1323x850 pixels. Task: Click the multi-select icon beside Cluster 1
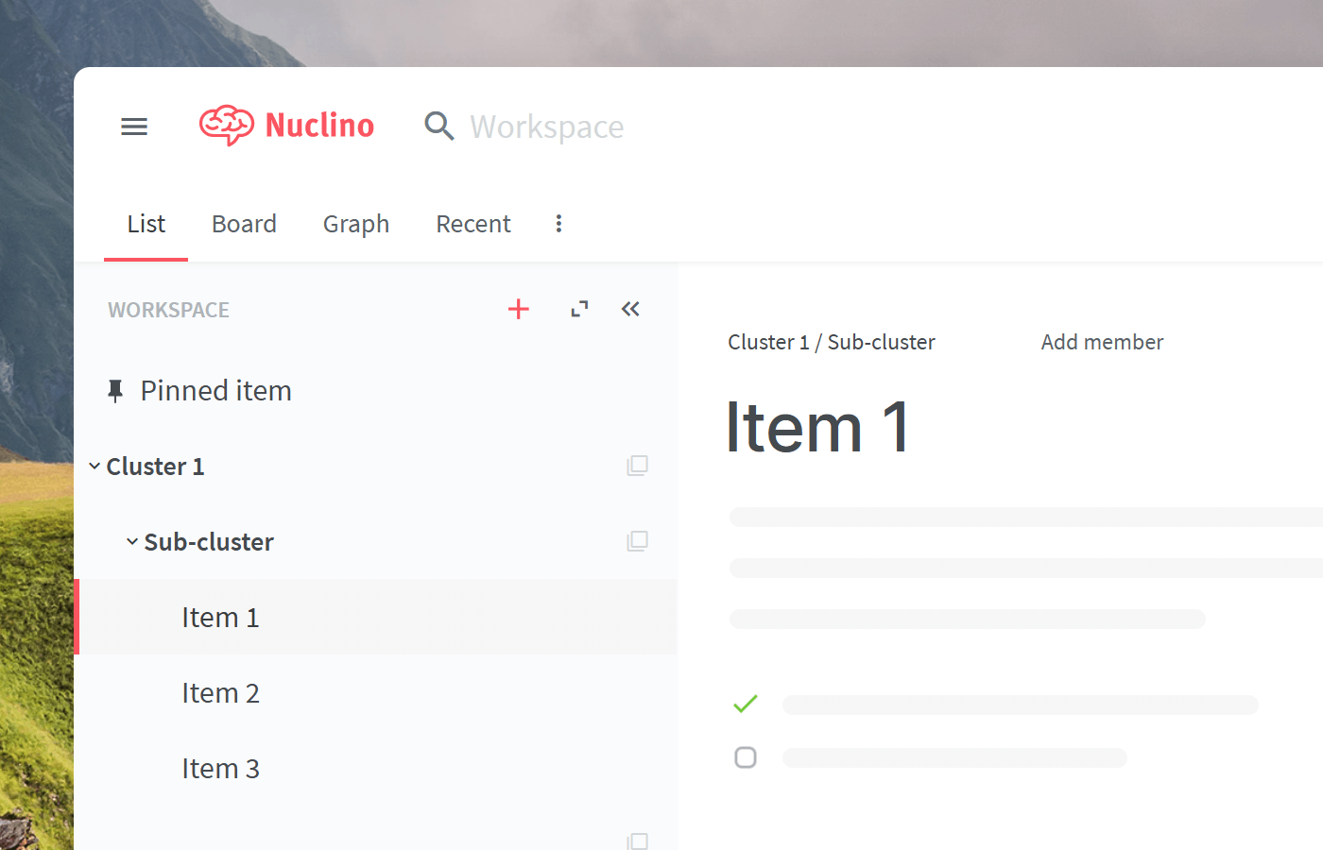click(x=637, y=466)
